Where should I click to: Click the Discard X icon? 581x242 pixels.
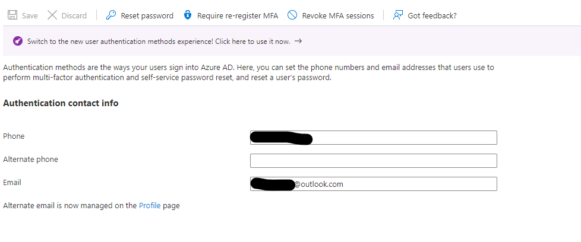(52, 15)
